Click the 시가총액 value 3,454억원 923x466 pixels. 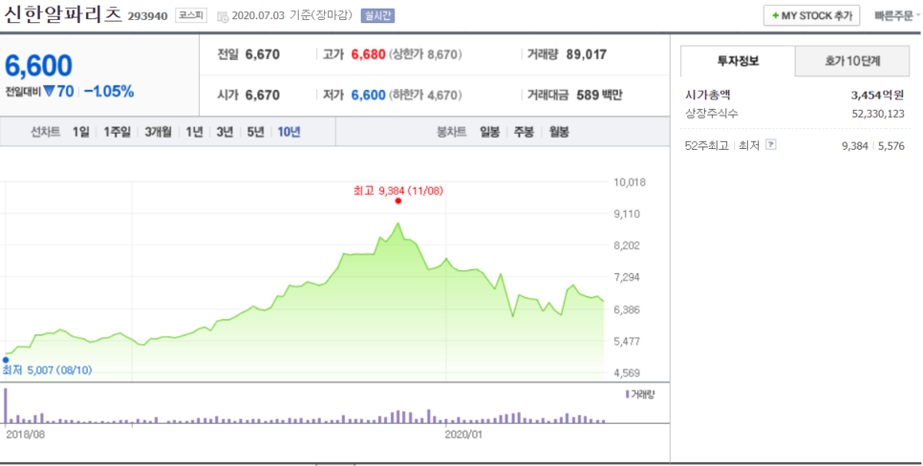coord(877,95)
